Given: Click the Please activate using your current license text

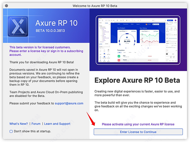Looking at the screenshot, I should pyautogui.click(x=138, y=124).
